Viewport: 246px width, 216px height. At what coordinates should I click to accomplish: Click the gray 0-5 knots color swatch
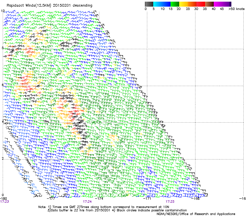(149, 4)
